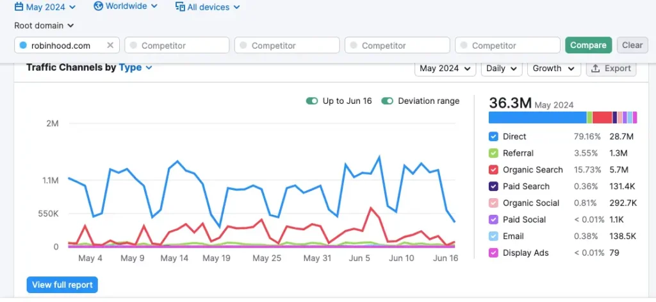Uncheck the Email channel checkbox
Viewport: 656px width, 302px height.
[x=494, y=236]
